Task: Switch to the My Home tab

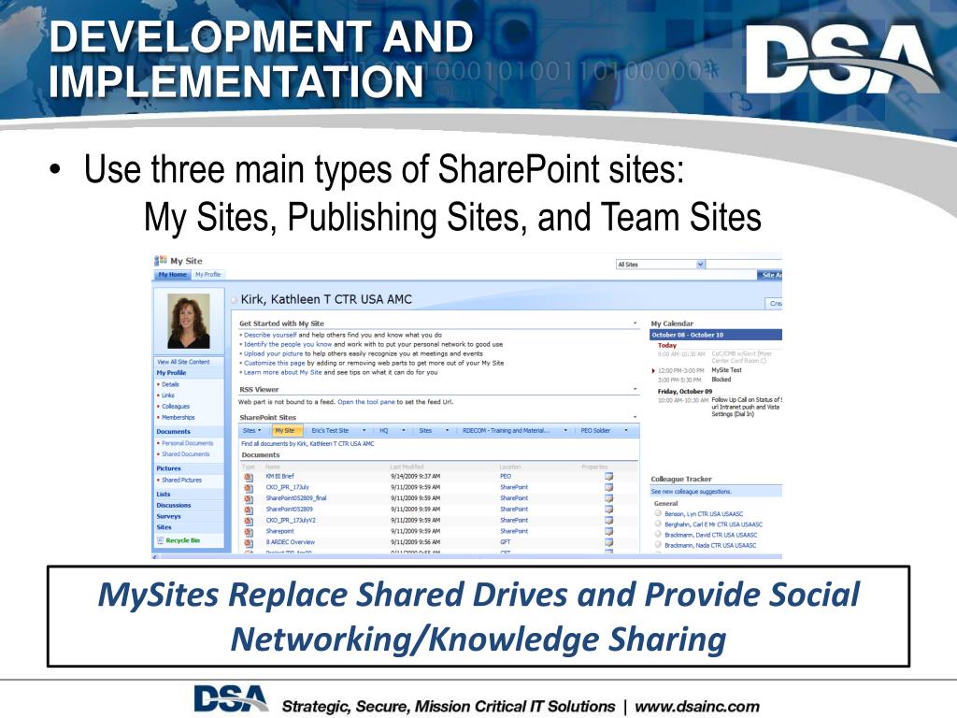Action: click(x=173, y=275)
